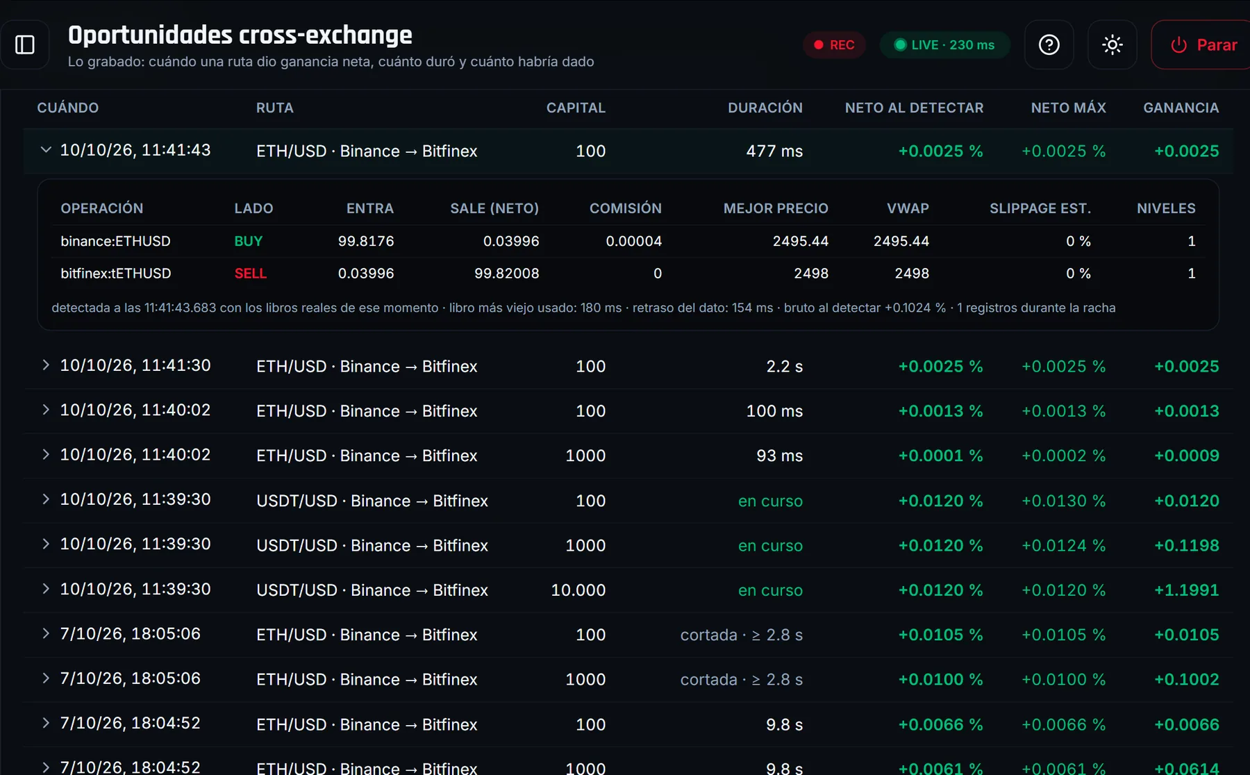The height and width of the screenshot is (775, 1250).
Task: Click the 'Oportunidades cross-exchange' page title
Action: [240, 35]
